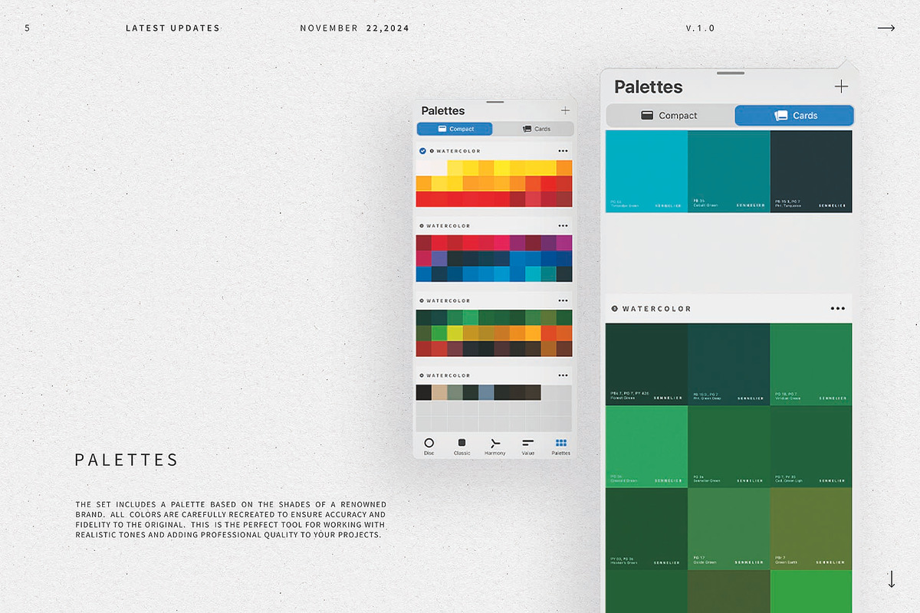Click the LATEST UPDATES header text

(172, 28)
